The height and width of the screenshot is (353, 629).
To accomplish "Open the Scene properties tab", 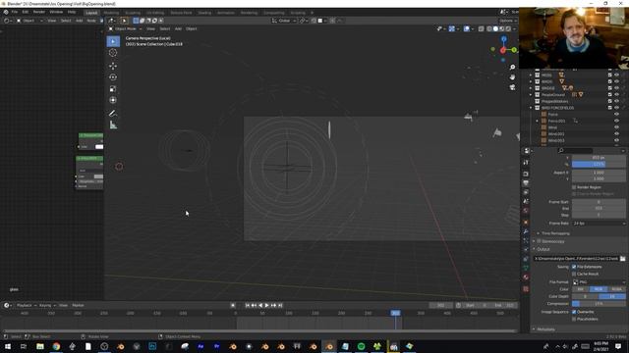I will tap(526, 202).
